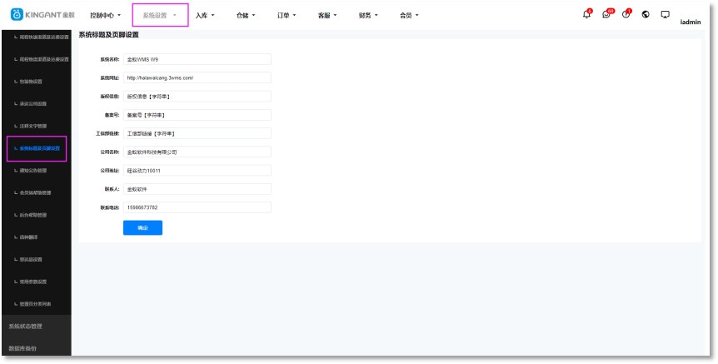Image resolution: width=718 pixels, height=364 pixels.
Task: Open the 系统设置 dropdown menu
Action: point(159,15)
